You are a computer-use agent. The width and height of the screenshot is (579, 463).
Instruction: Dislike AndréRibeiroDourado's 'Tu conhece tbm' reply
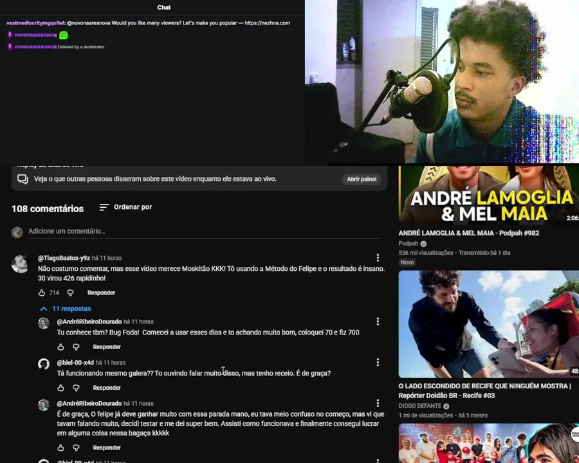click(76, 347)
